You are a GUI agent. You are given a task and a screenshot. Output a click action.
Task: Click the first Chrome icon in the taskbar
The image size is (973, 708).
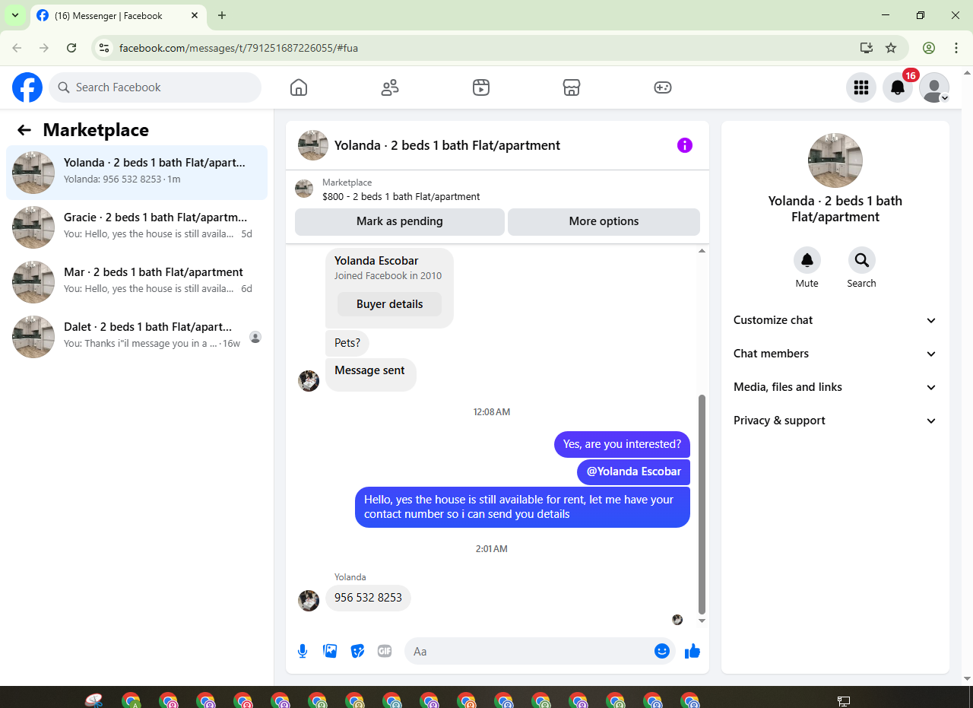tap(132, 700)
